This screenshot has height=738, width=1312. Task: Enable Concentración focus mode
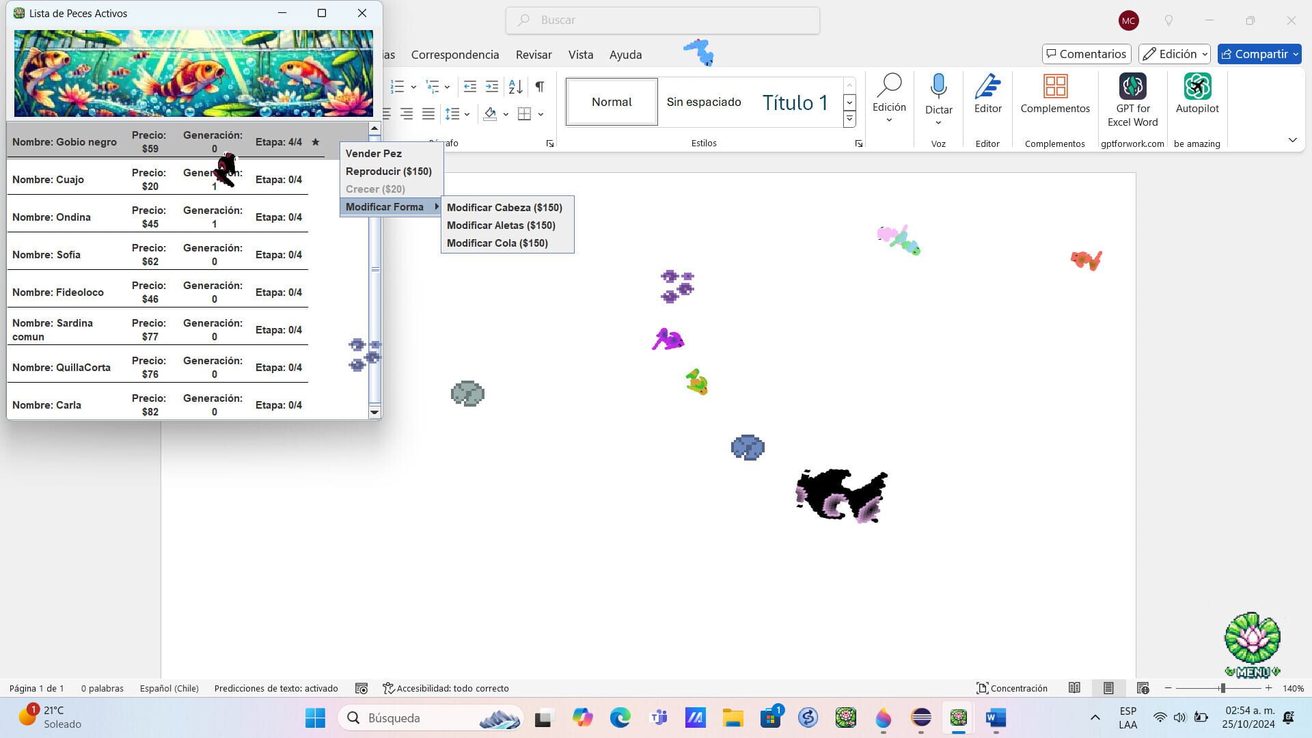pos(1013,688)
